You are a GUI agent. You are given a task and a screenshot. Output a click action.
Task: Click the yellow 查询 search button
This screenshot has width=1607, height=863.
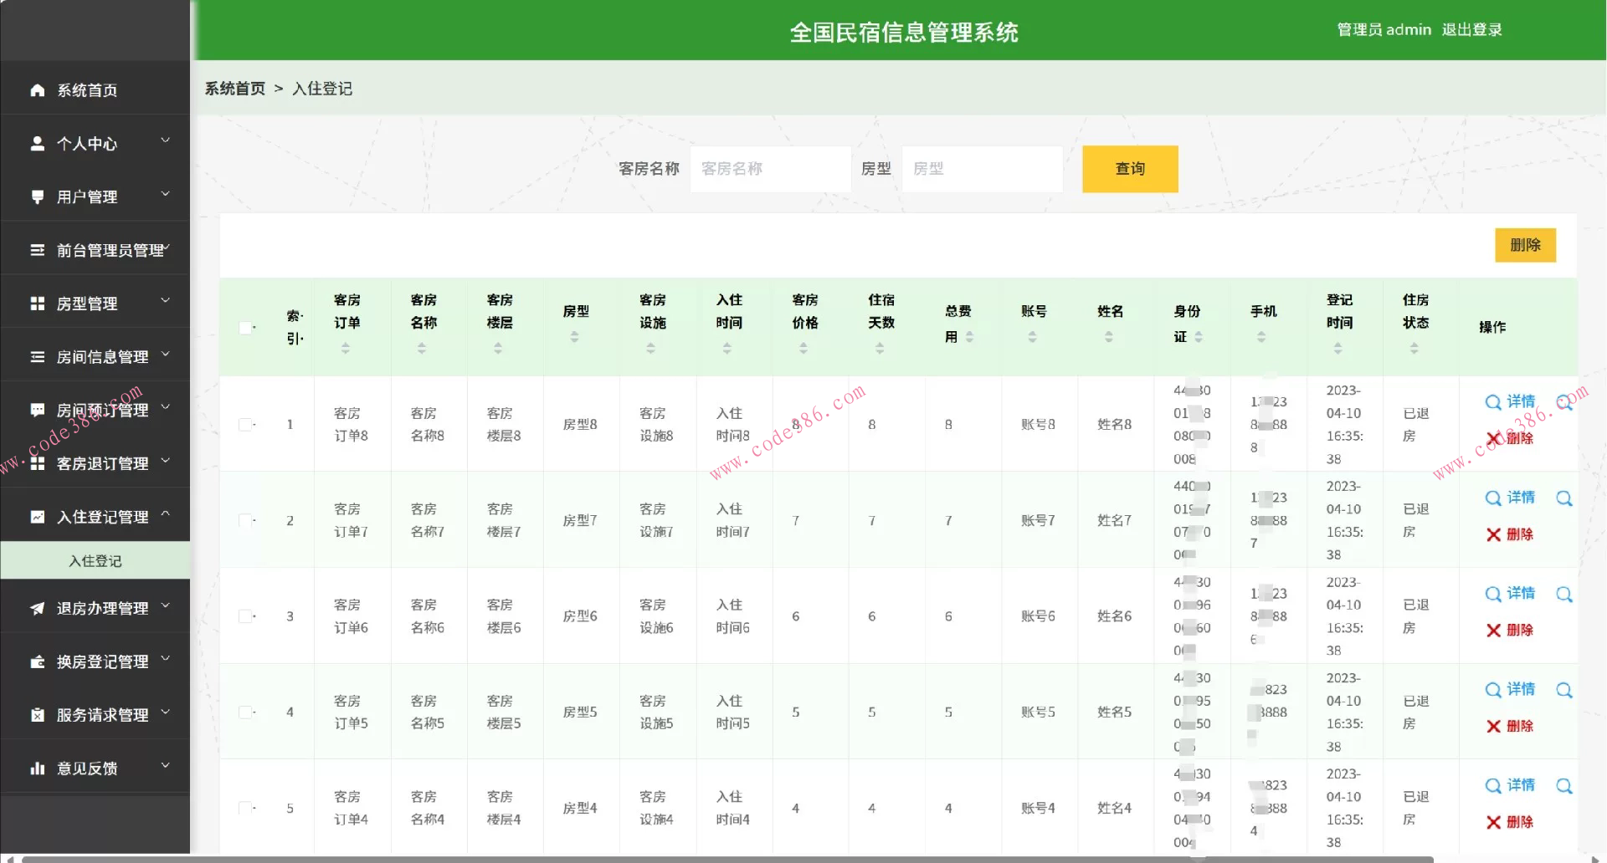[x=1129, y=168]
